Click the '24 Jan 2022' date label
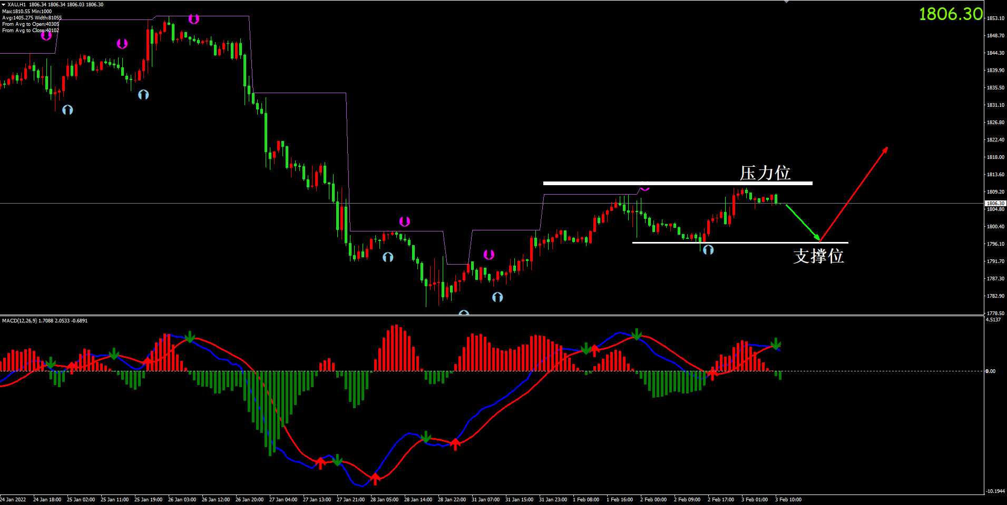Viewport: 1007px width, 505px height. (x=13, y=499)
